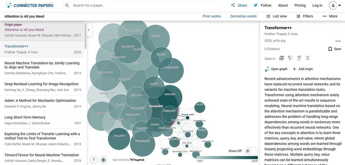Open paper PDF icon
The height and width of the screenshot is (165, 345).
pyautogui.click(x=282, y=58)
